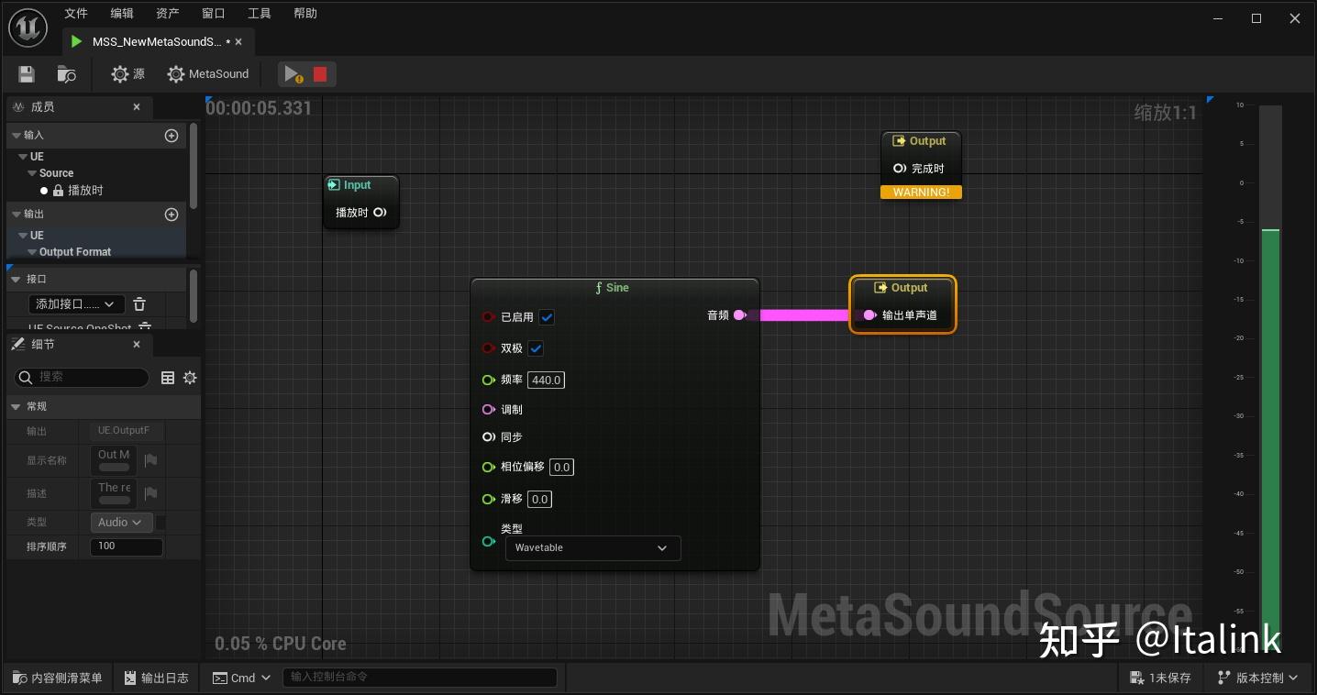Open the 版本控制 source control menu
The height and width of the screenshot is (695, 1317).
click(1257, 678)
